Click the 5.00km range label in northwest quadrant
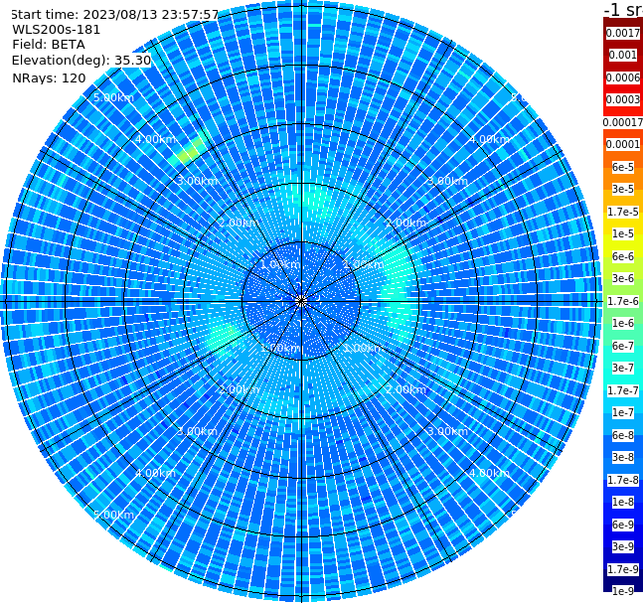Image resolution: width=643 pixels, height=603 pixels. coord(113,97)
